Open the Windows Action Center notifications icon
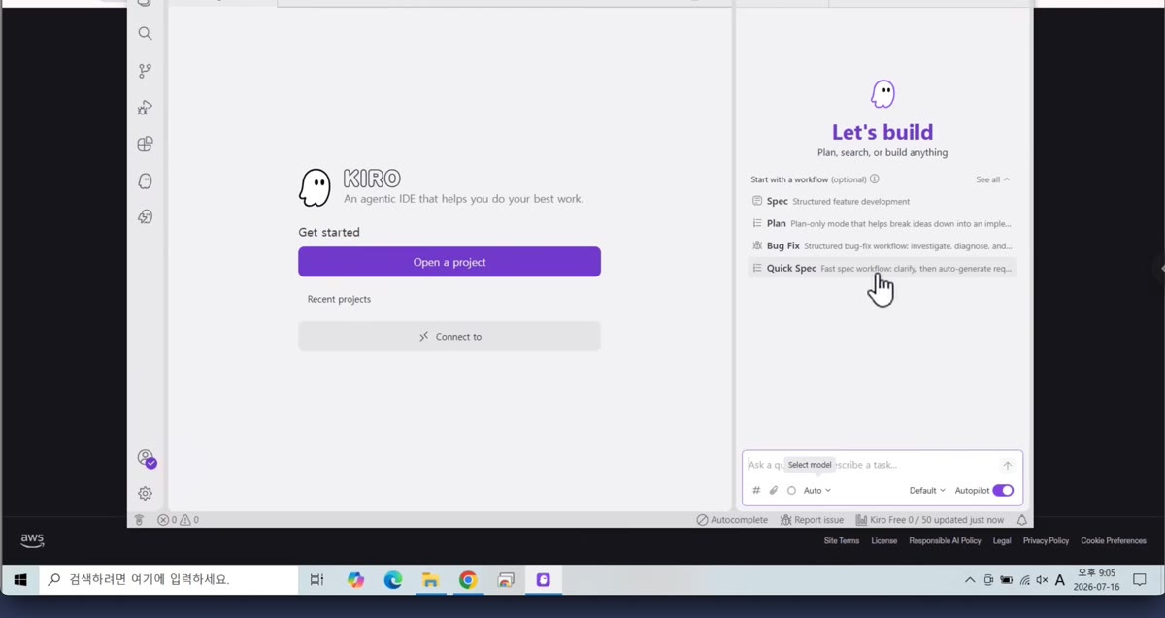 pyautogui.click(x=1140, y=580)
